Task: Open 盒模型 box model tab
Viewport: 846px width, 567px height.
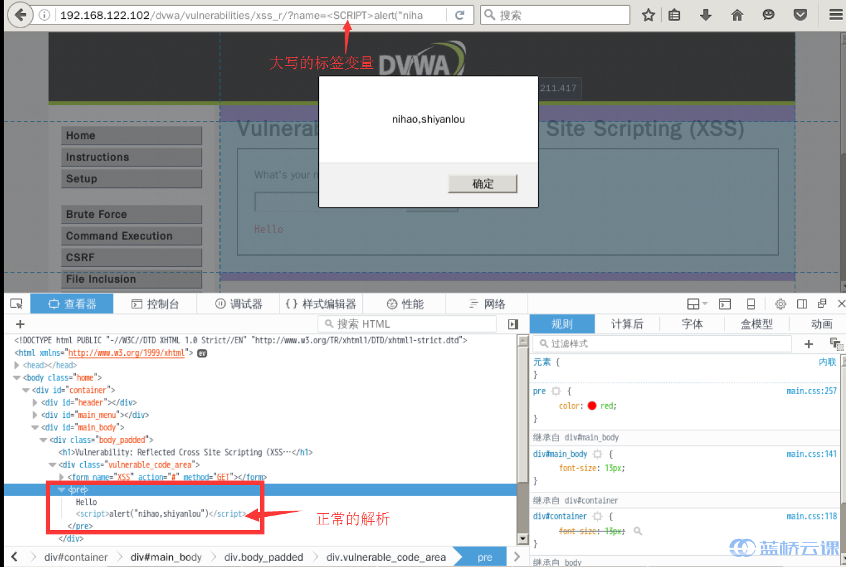Action: 756,324
